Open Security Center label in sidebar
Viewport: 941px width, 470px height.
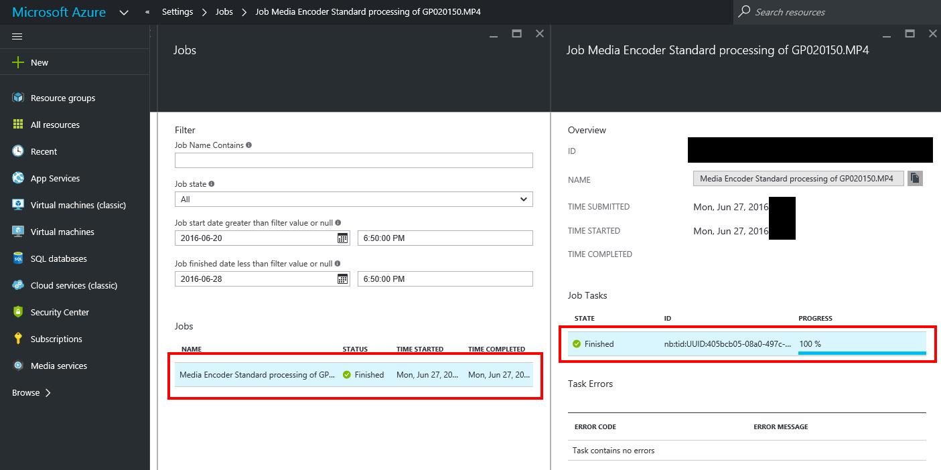tap(60, 312)
